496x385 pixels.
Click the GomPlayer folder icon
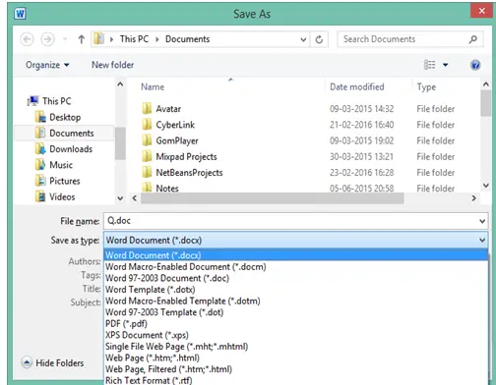[147, 140]
